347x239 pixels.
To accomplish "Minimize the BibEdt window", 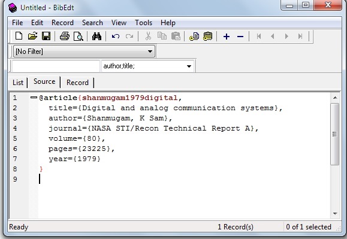I will 289,5.
